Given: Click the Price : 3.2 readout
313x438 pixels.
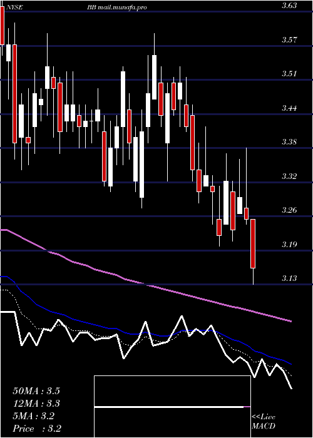Looking at the screenshot, I should point(37,429).
